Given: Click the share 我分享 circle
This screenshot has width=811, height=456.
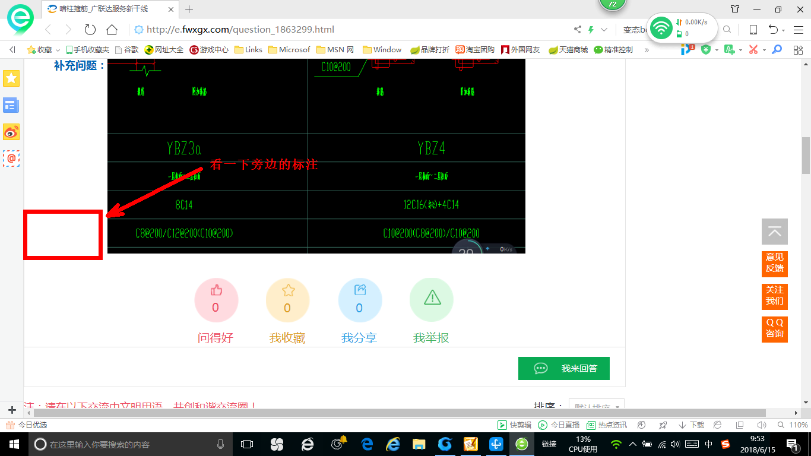Looking at the screenshot, I should (360, 300).
